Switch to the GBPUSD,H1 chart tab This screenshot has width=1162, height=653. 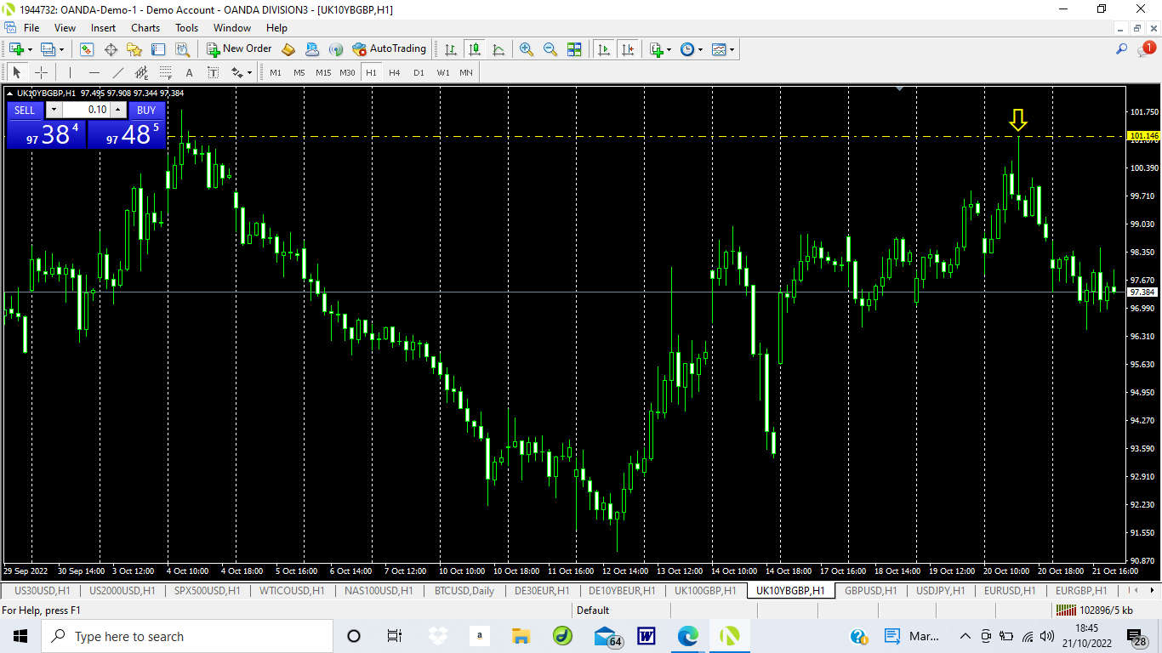point(869,591)
